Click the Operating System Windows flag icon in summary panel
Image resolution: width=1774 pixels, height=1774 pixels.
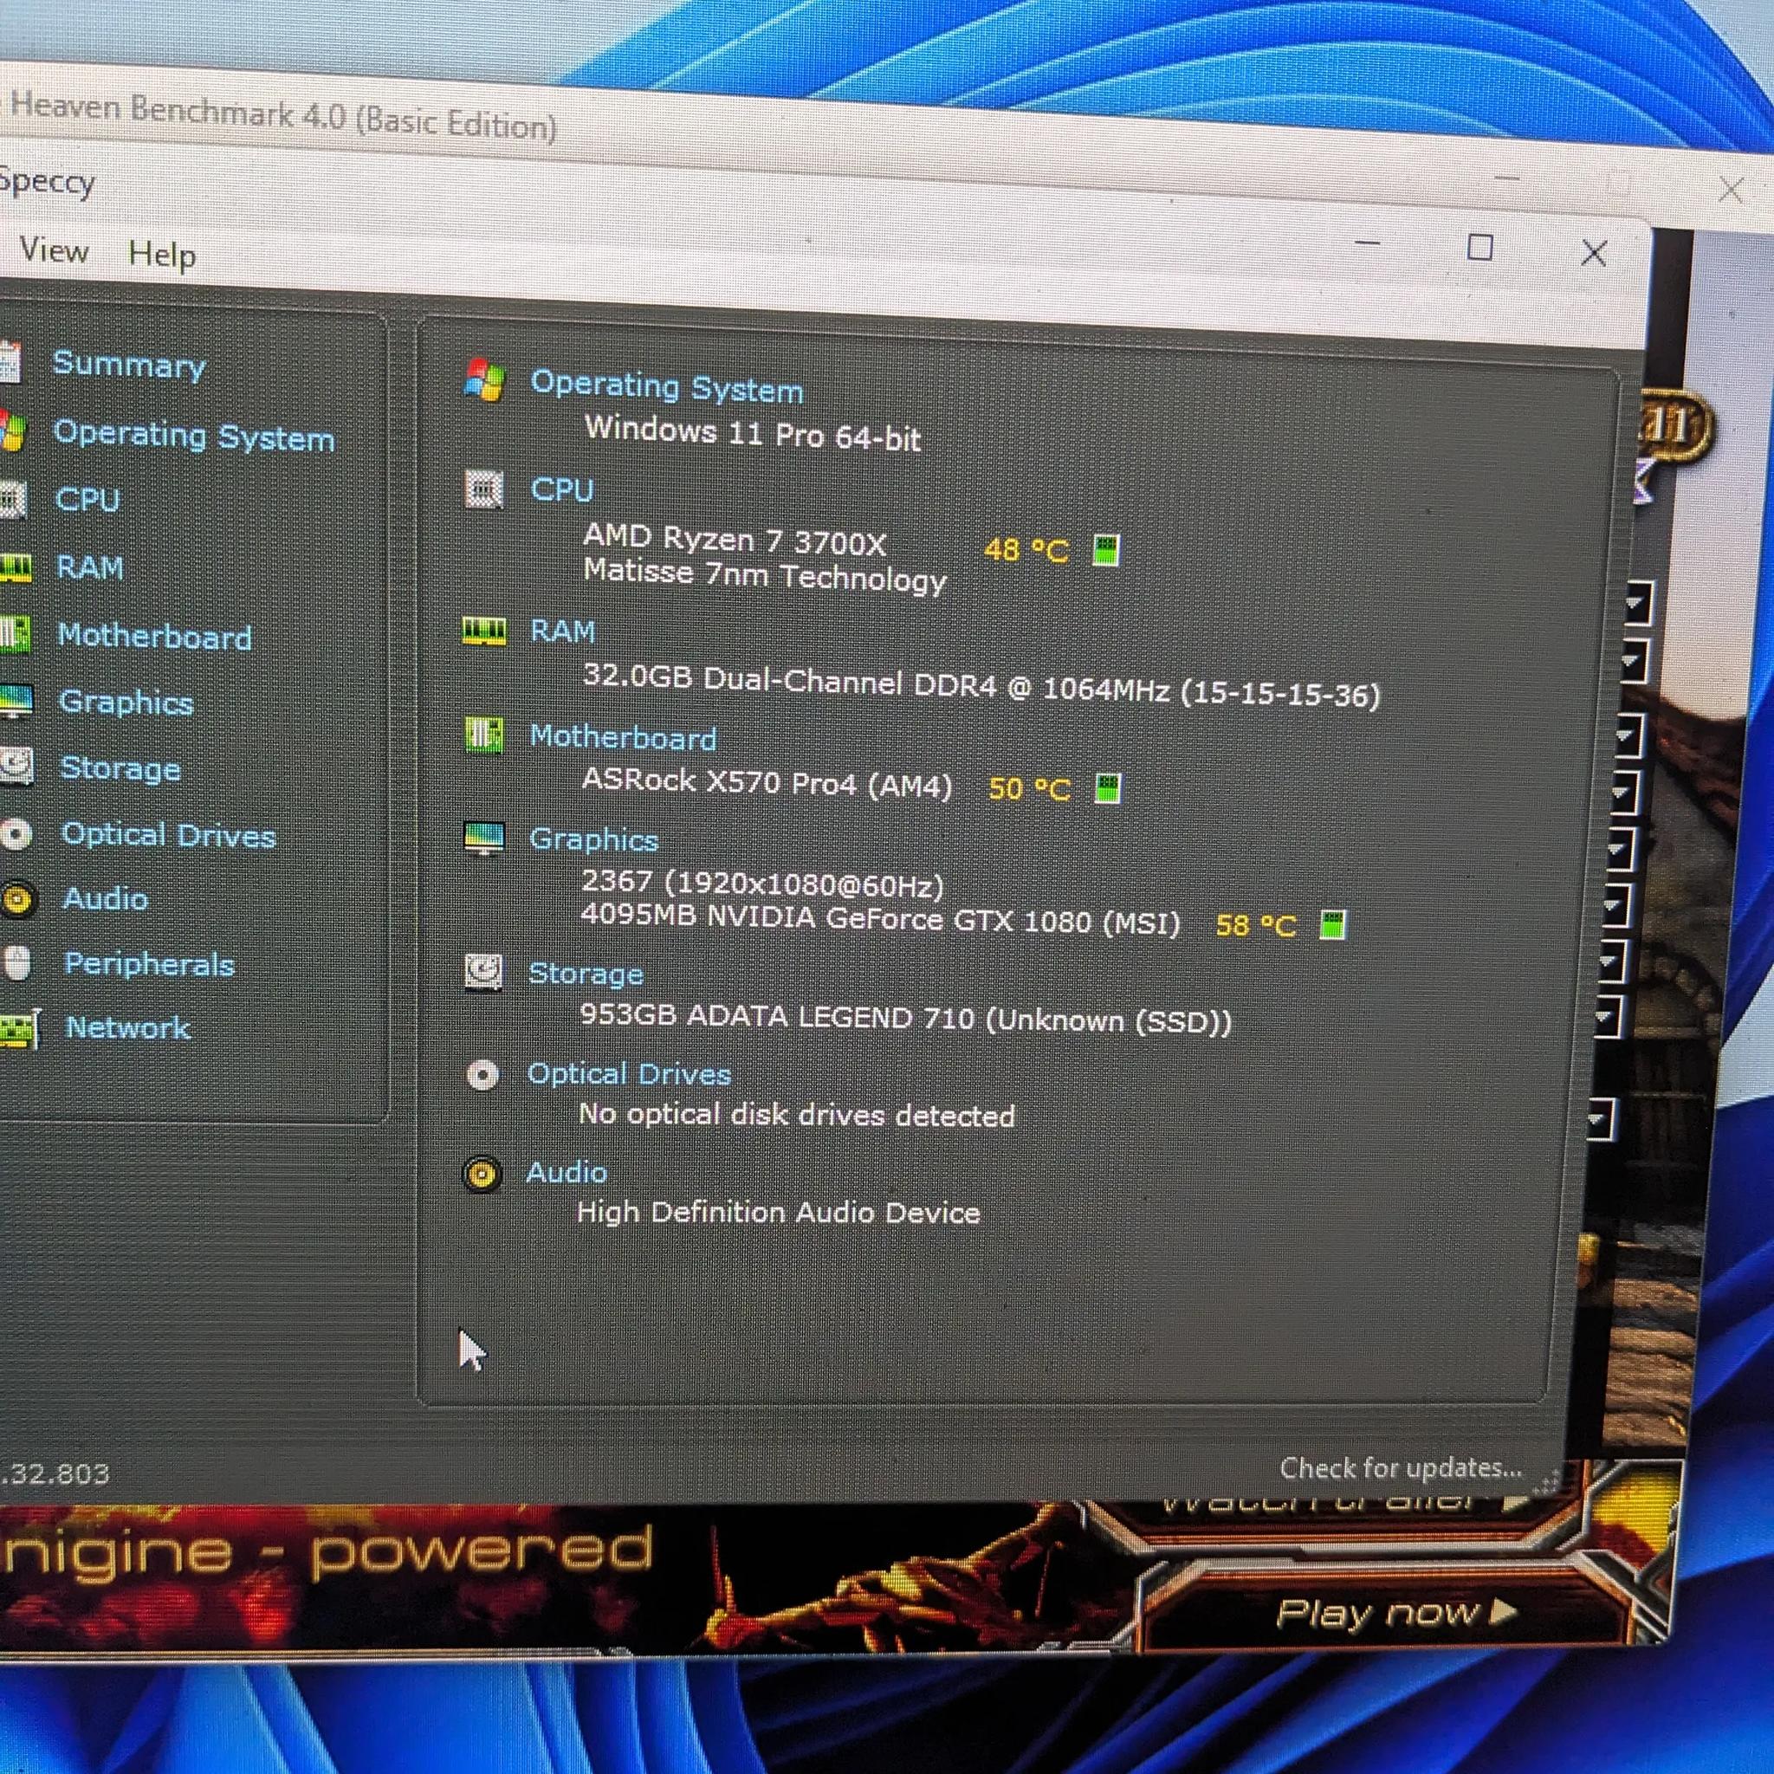point(484,380)
